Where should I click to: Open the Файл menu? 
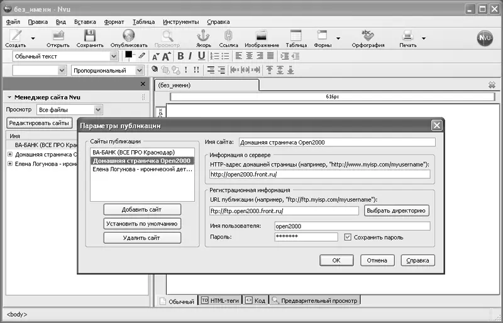13,22
